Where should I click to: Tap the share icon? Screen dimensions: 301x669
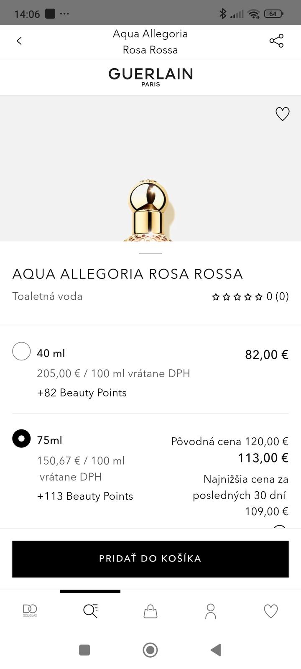point(276,41)
